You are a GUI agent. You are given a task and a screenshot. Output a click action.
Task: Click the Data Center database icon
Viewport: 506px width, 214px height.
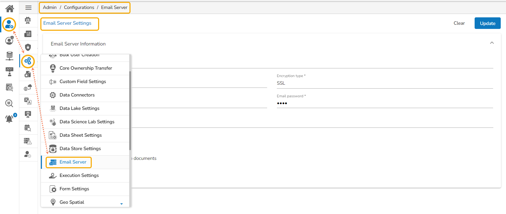click(x=9, y=56)
